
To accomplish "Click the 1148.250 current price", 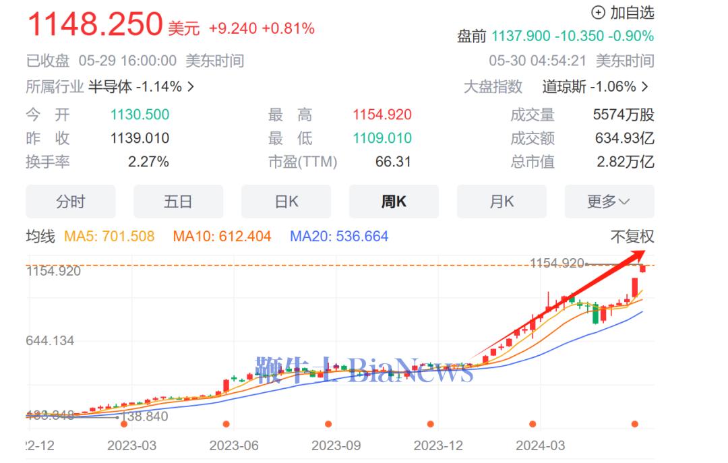I will coord(95,24).
